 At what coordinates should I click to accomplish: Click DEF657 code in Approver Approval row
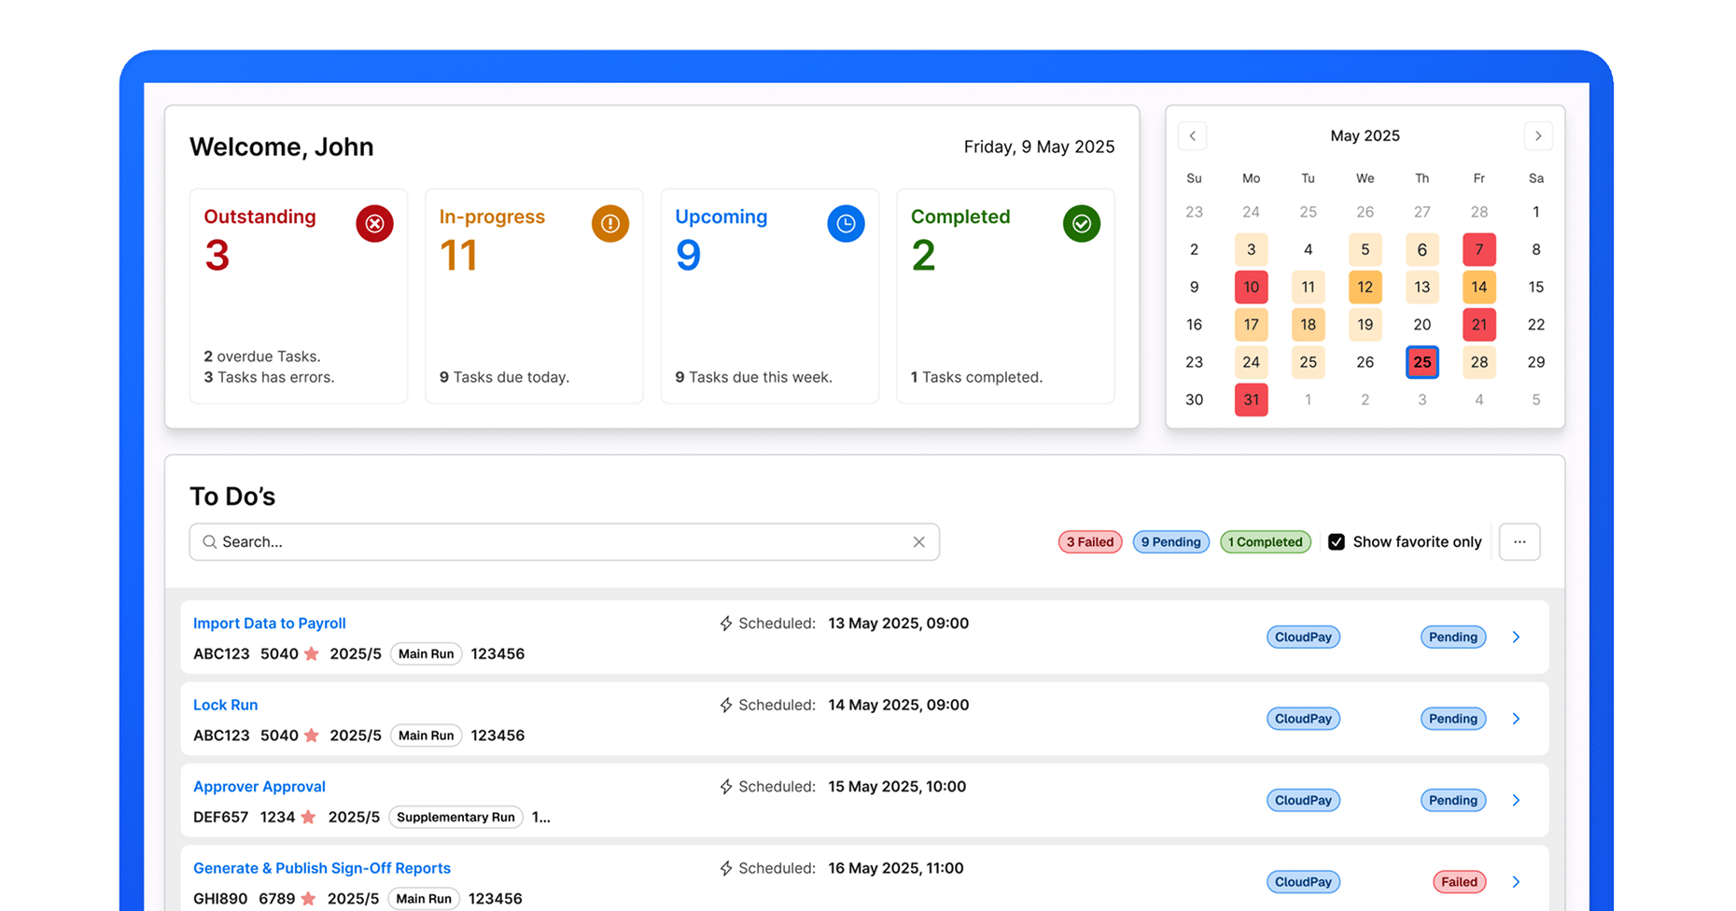tap(220, 817)
